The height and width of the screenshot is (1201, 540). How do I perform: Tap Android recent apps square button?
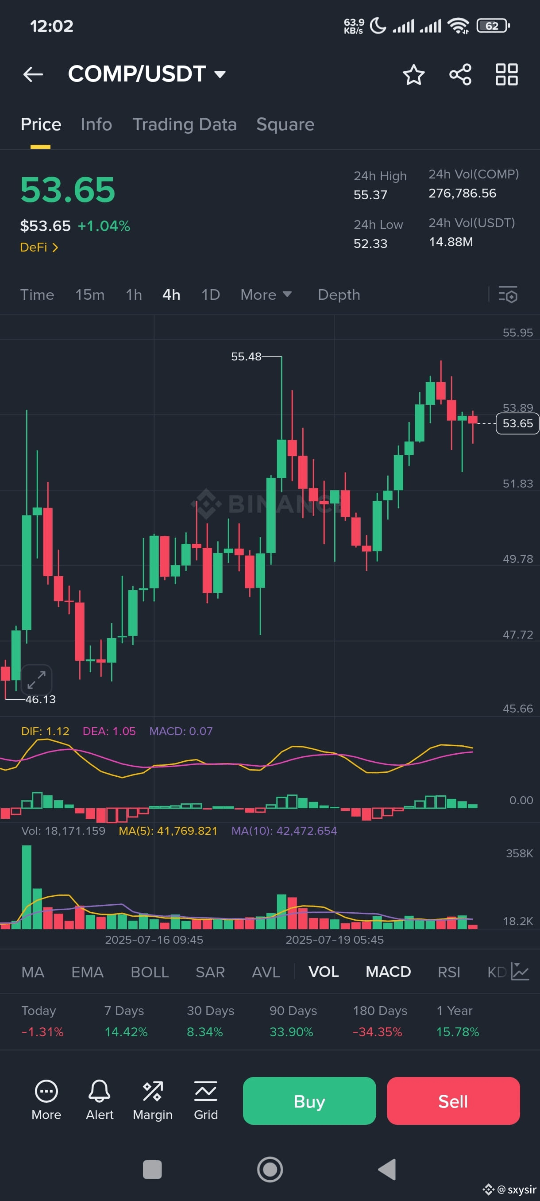pyautogui.click(x=152, y=1169)
